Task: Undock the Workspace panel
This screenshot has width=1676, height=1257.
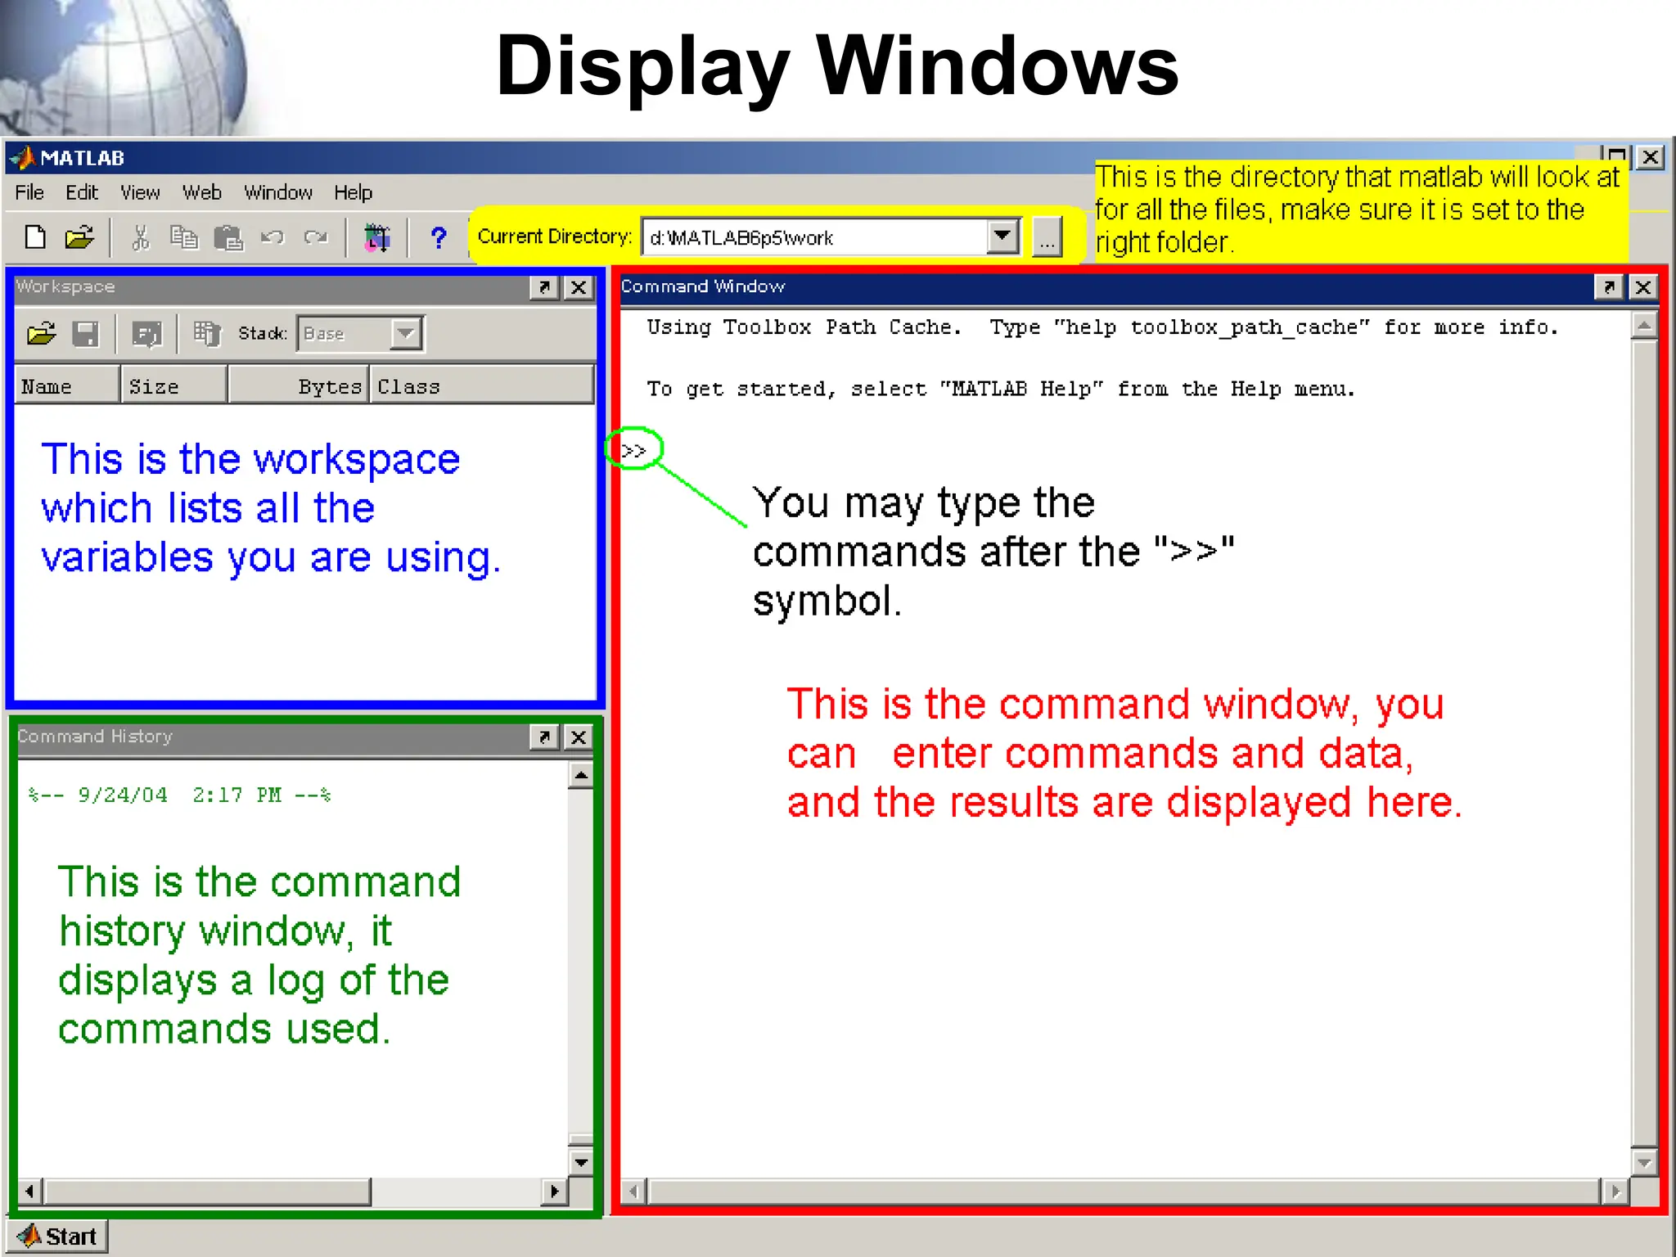Action: [x=544, y=287]
